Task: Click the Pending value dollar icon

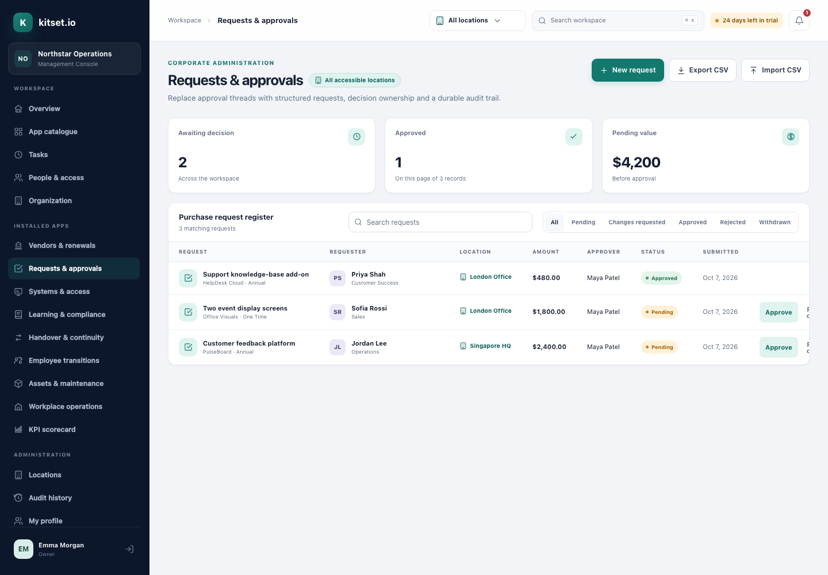Action: [x=791, y=137]
